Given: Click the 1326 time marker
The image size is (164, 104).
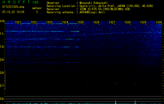Looking at the screenshot, I should pyautogui.click(x=96, y=22).
